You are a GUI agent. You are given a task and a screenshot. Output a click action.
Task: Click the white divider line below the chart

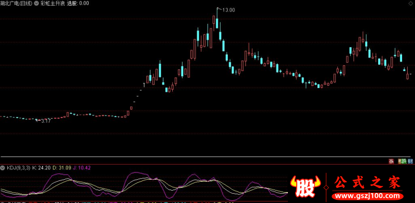point(208,157)
